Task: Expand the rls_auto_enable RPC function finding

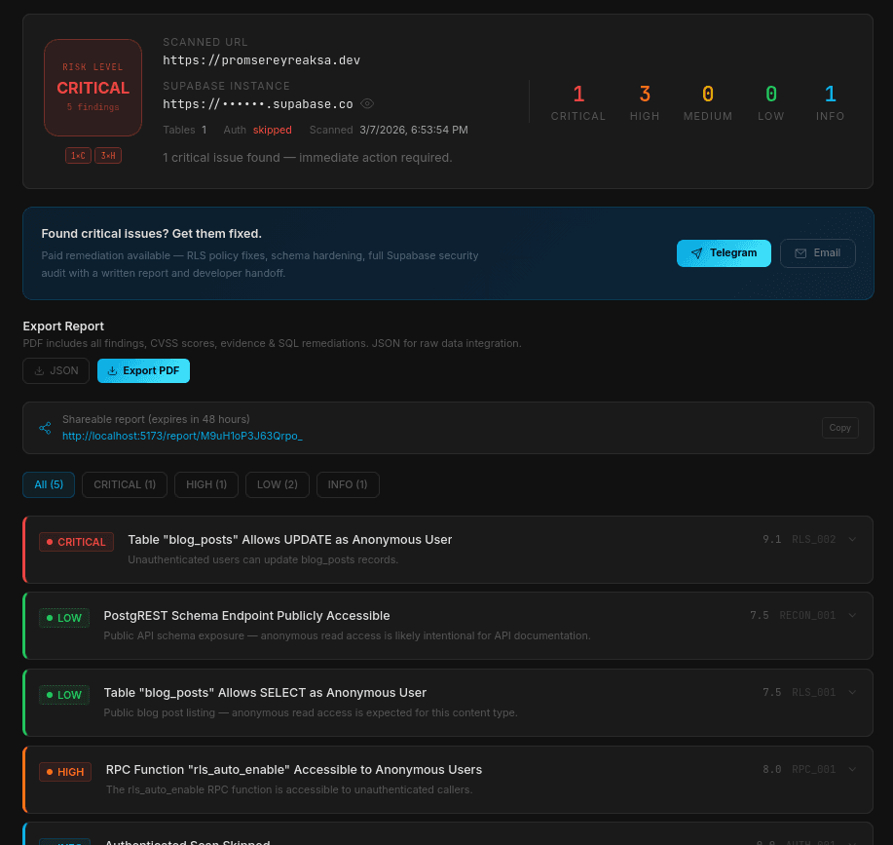Action: pyautogui.click(x=853, y=769)
